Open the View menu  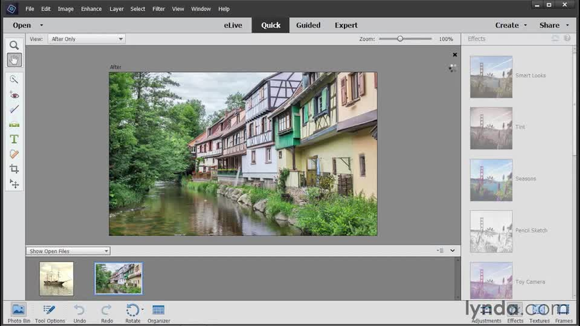pyautogui.click(x=178, y=9)
